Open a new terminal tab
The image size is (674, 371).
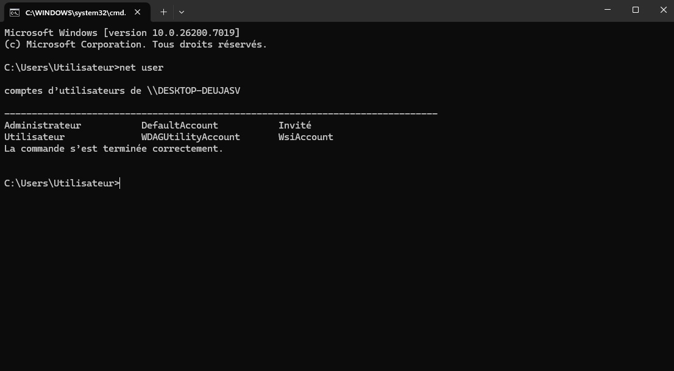(x=163, y=12)
